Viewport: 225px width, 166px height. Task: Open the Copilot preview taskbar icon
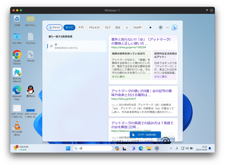117,148
